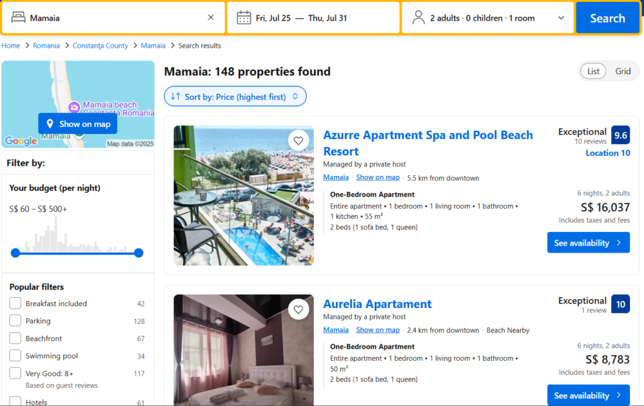The width and height of the screenshot is (644, 406).
Task: Enable the Breakfast included filter
Action: (15, 304)
